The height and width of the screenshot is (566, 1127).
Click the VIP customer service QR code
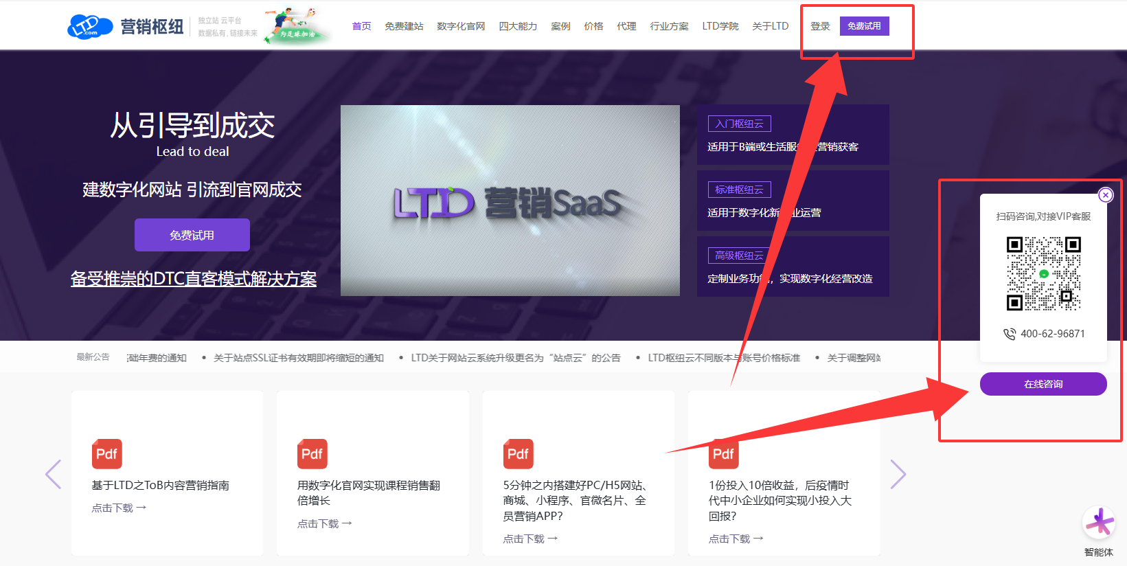pos(1043,273)
